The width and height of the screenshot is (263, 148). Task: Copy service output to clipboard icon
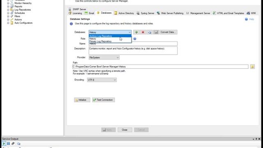[18, 143]
